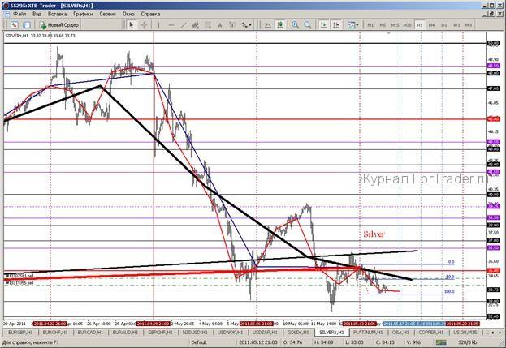Pick the horizontal line drawing tool
The height and width of the screenshot is (348, 506).
click(x=173, y=25)
